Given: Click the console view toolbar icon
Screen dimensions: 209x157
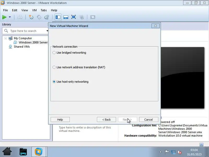Looking at the screenshot, I should click(93, 17).
